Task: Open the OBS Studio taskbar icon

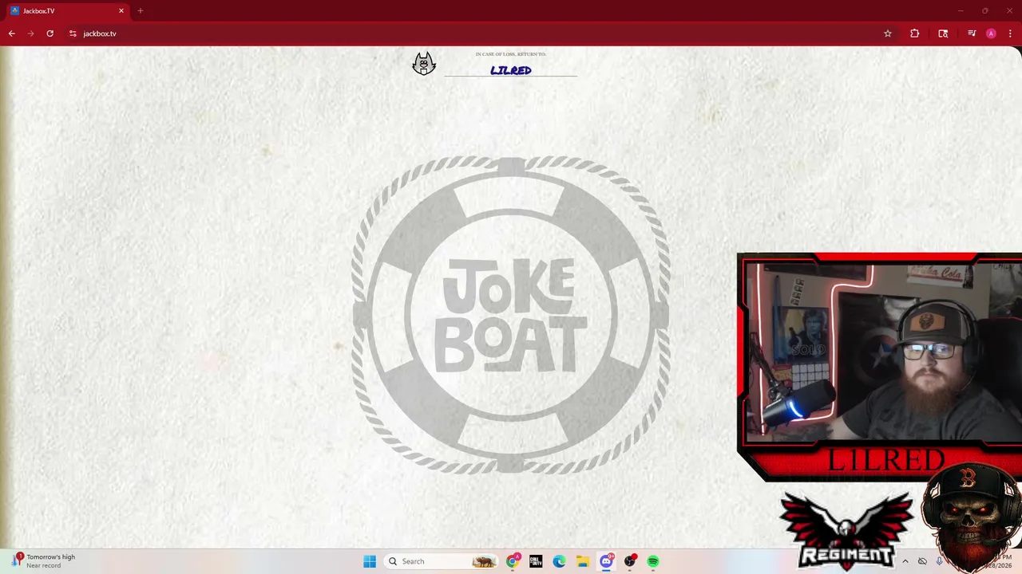Action: pos(630,561)
